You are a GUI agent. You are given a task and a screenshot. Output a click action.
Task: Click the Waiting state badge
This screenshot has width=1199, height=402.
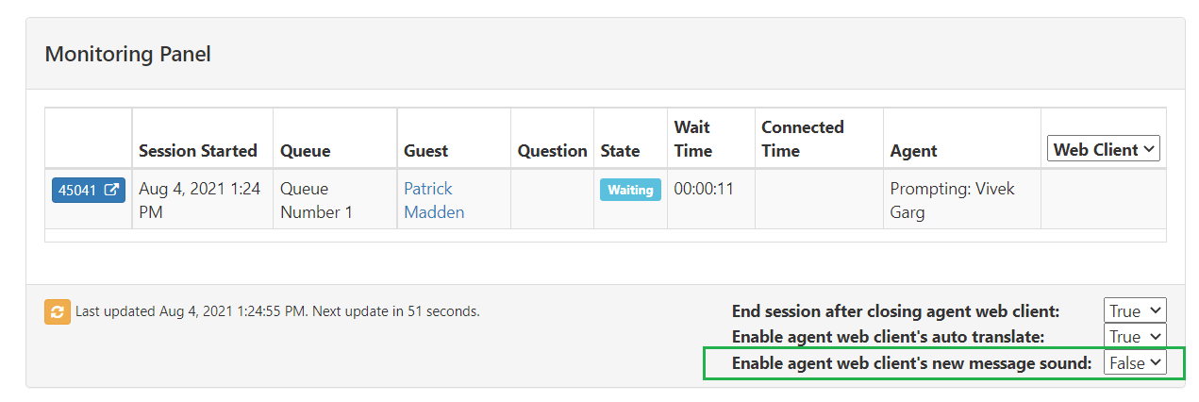[630, 190]
